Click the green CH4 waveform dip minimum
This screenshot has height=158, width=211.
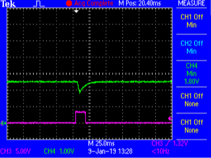tap(80, 92)
